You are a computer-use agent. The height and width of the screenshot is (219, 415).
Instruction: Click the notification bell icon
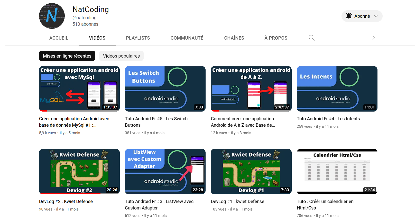tap(348, 16)
